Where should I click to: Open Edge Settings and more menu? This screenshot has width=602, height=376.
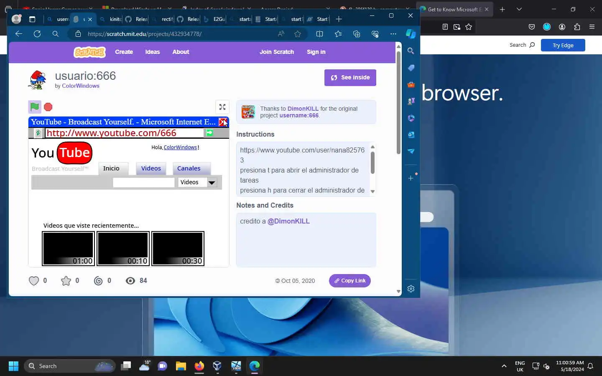(393, 34)
